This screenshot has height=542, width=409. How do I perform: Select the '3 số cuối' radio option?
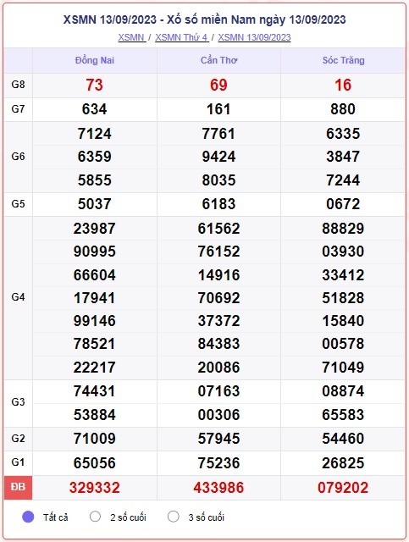[174, 517]
